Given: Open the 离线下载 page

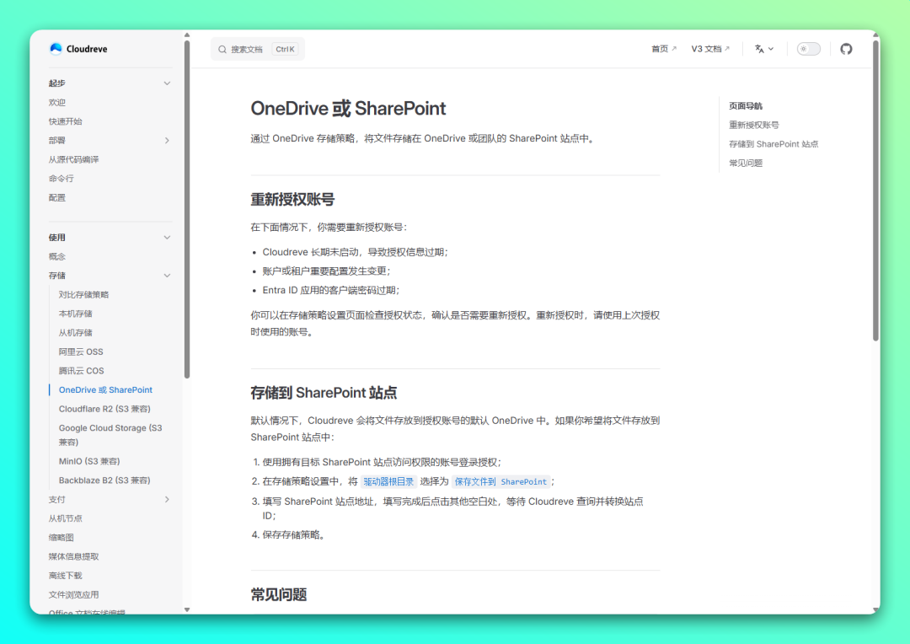Looking at the screenshot, I should click(x=66, y=576).
